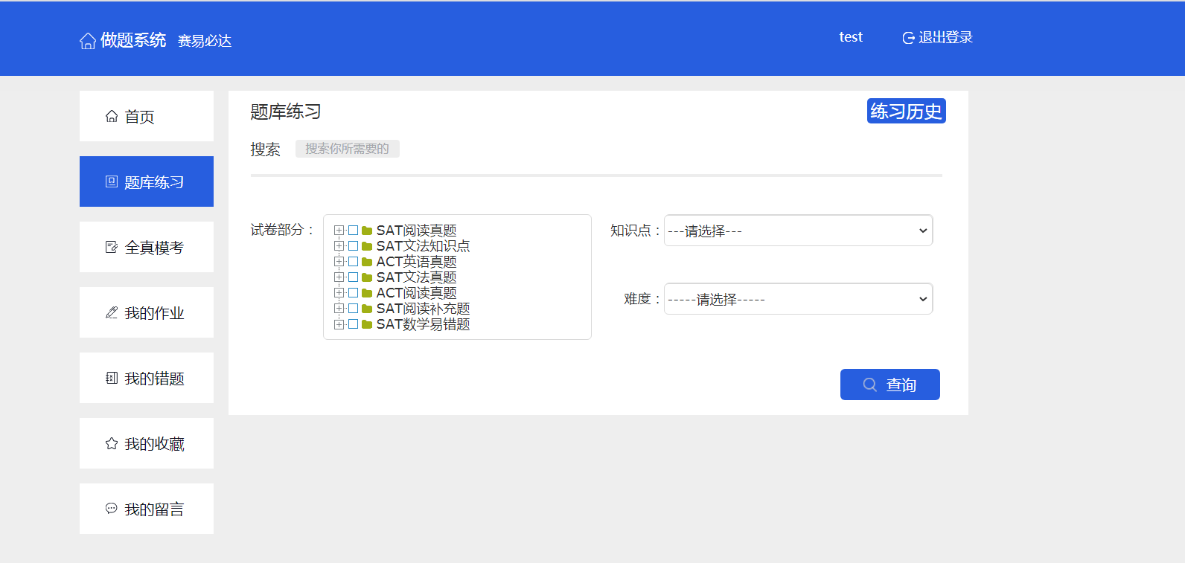Viewport: 1185px width, 563px height.
Task: Click the logout icon beside 退出登录
Action: [908, 38]
